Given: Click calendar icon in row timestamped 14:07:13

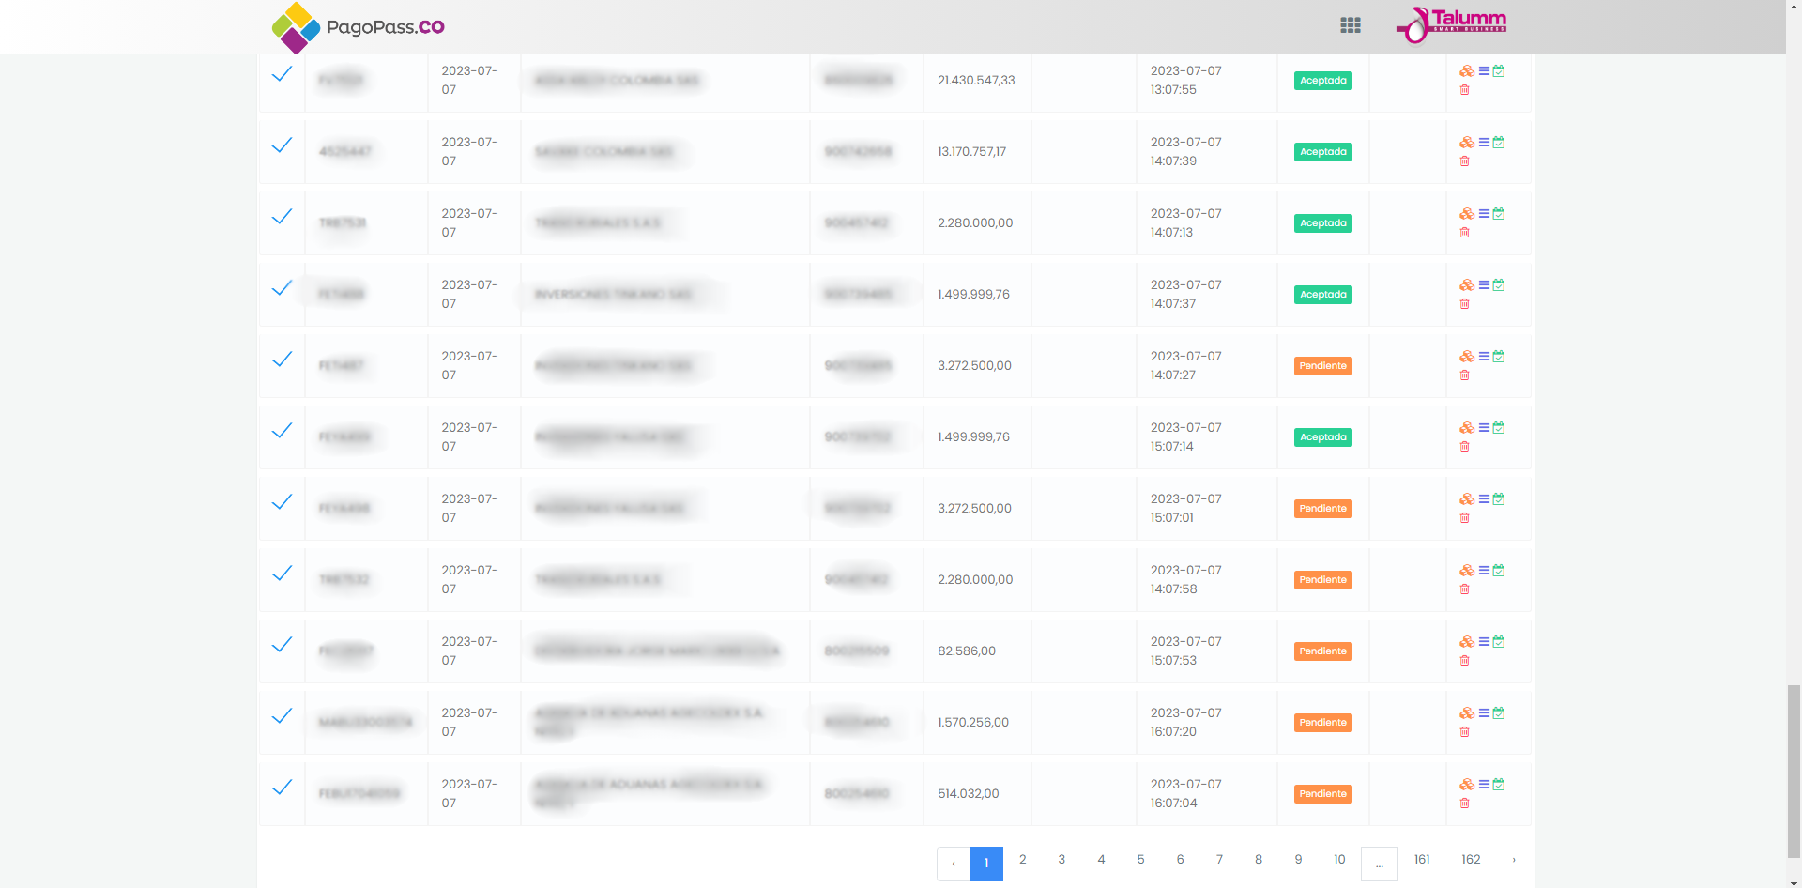Looking at the screenshot, I should coord(1499,214).
